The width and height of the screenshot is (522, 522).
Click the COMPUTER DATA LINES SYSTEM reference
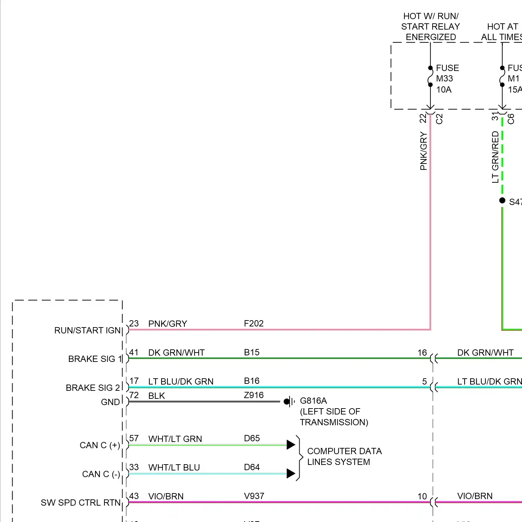click(345, 456)
